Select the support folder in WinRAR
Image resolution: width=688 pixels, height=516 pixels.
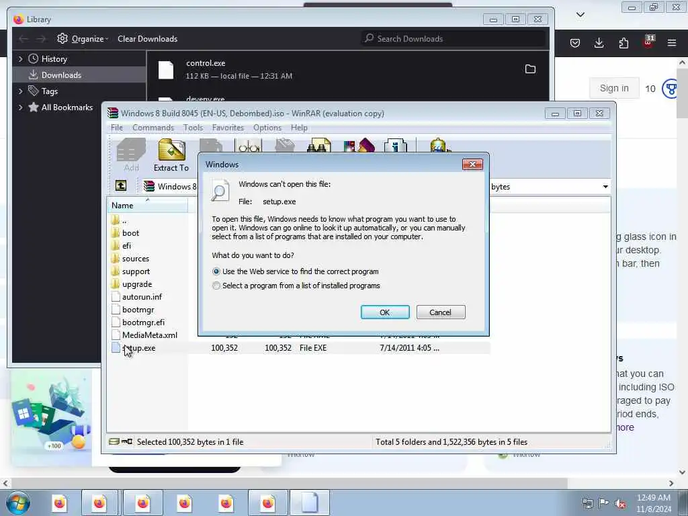click(x=136, y=271)
